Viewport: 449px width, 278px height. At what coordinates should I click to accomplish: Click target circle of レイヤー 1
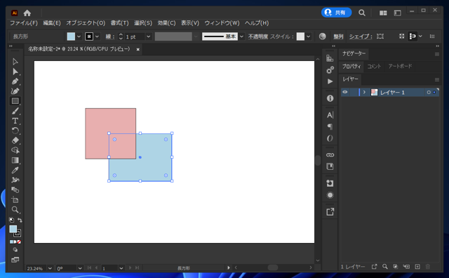pyautogui.click(x=429, y=92)
